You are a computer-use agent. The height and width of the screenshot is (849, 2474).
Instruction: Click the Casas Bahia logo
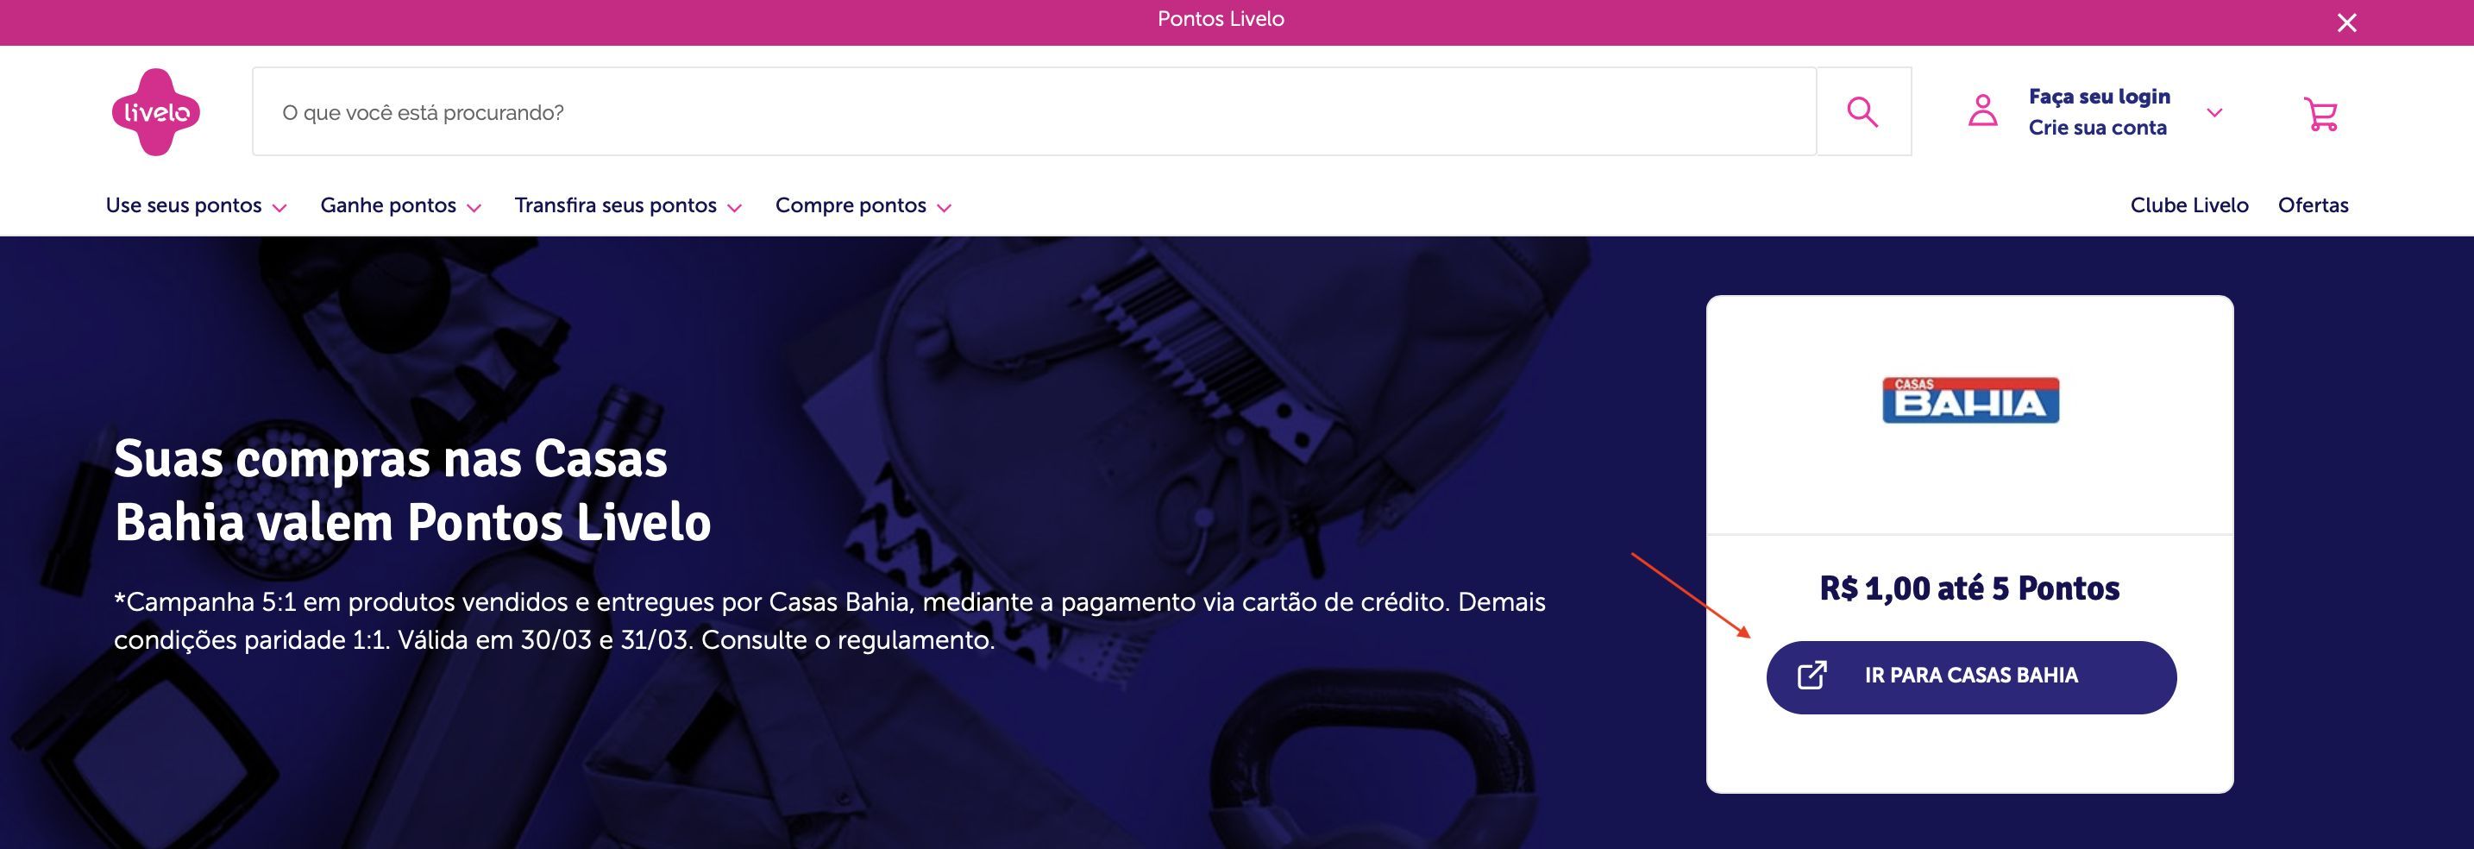click(x=1969, y=400)
